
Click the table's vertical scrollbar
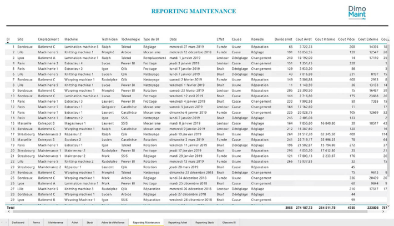point(390,111)
